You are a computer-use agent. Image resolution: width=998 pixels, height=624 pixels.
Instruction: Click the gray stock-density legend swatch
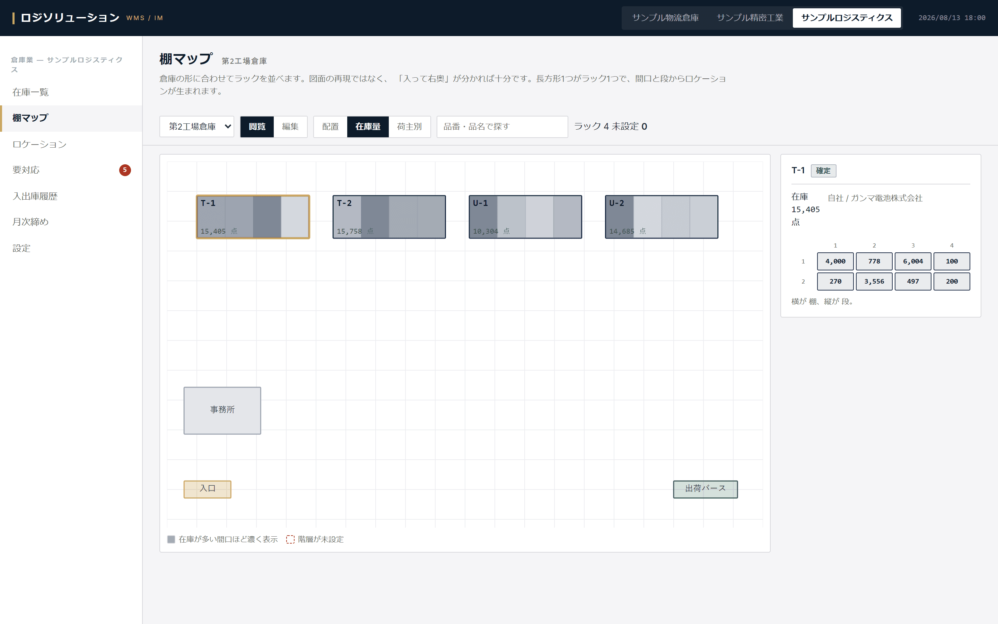(171, 539)
